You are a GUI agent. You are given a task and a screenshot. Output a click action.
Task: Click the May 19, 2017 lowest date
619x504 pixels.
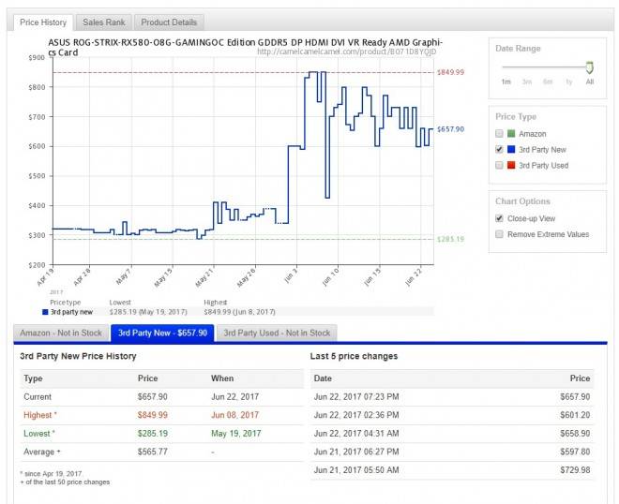[x=236, y=434]
